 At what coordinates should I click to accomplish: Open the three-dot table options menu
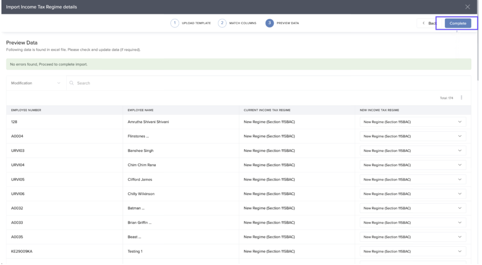point(461,98)
